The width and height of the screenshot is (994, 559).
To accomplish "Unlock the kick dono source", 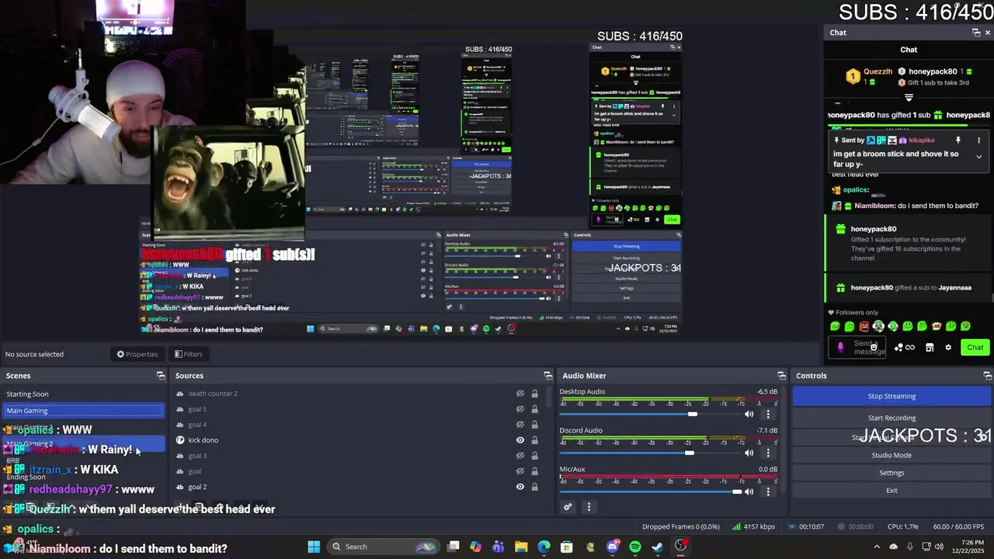I will (534, 440).
